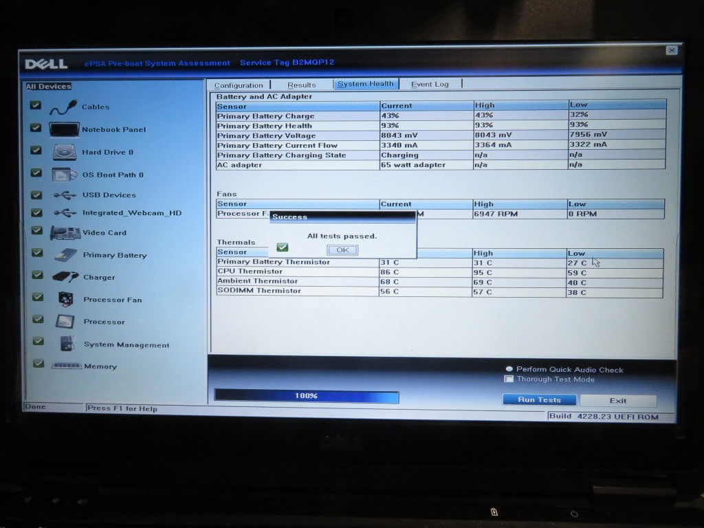Select the USB Devices icon
Image resolution: width=704 pixels, height=528 pixels.
[x=65, y=195]
